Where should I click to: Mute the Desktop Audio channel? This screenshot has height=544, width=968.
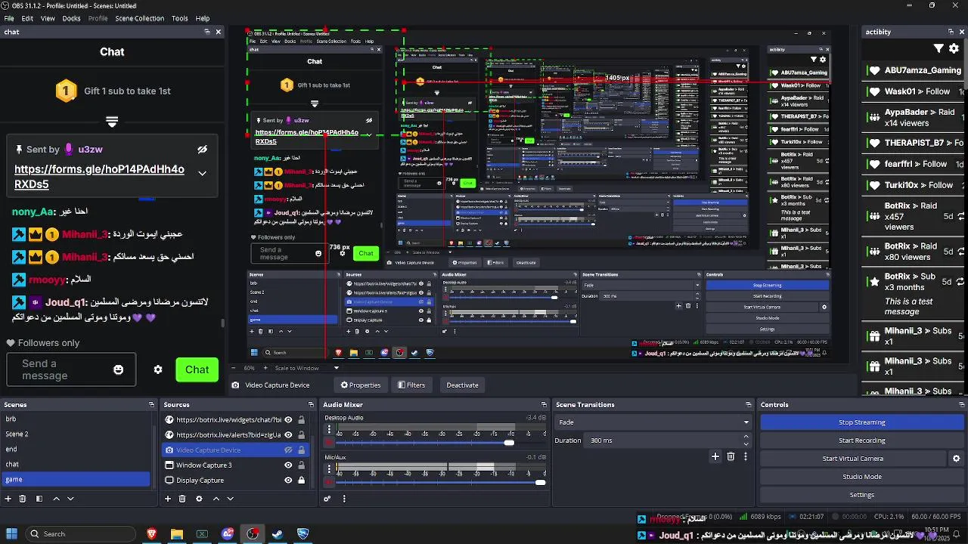(x=329, y=443)
